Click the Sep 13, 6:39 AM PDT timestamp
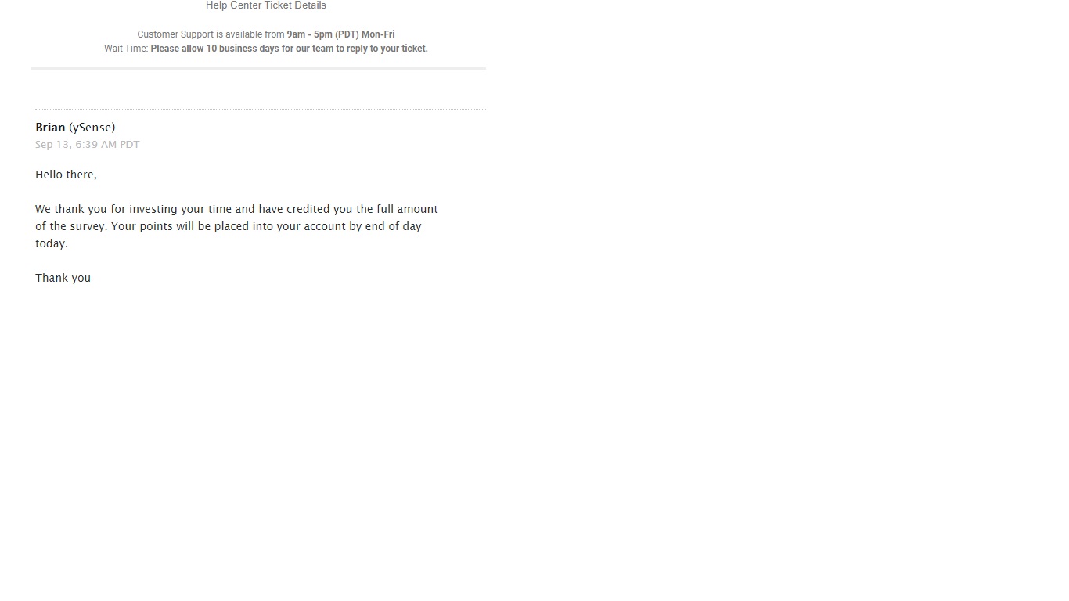The width and height of the screenshot is (1069, 601). tap(88, 145)
